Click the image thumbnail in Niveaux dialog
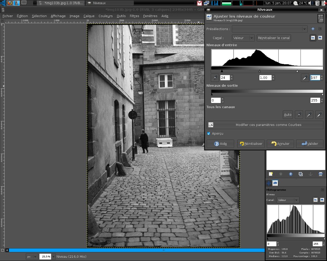The height and width of the screenshot is (261, 327). [x=320, y=18]
